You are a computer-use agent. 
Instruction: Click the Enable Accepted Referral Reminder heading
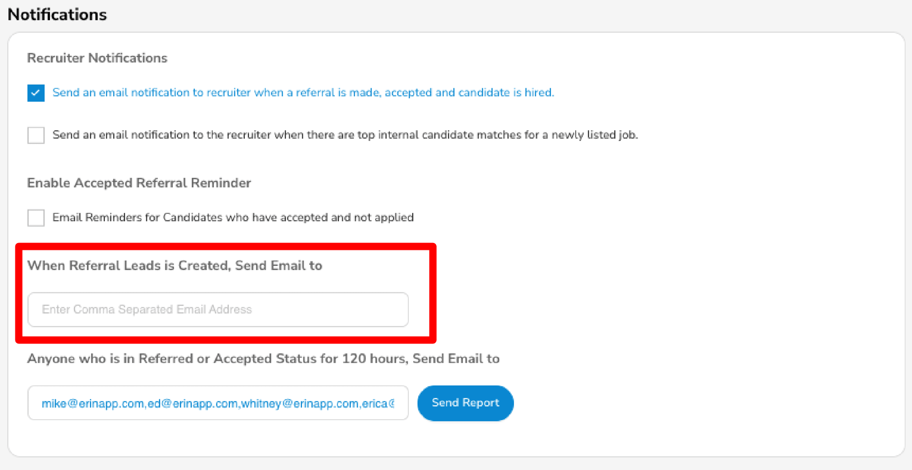[139, 182]
